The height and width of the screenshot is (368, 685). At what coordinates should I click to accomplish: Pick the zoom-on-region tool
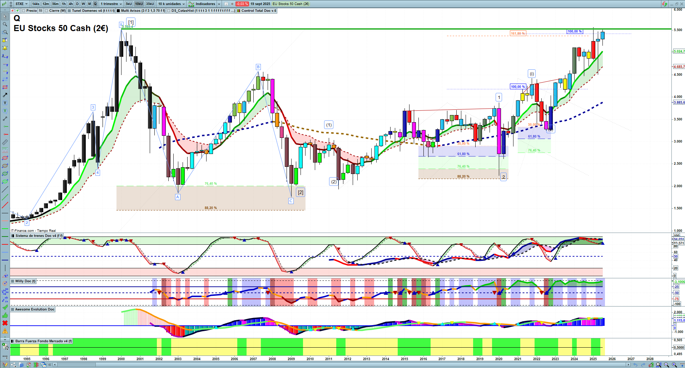[x=5, y=32]
